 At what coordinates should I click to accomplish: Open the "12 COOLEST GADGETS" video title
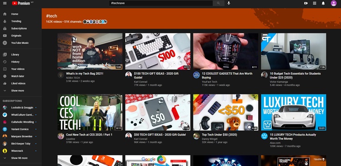click(227, 75)
